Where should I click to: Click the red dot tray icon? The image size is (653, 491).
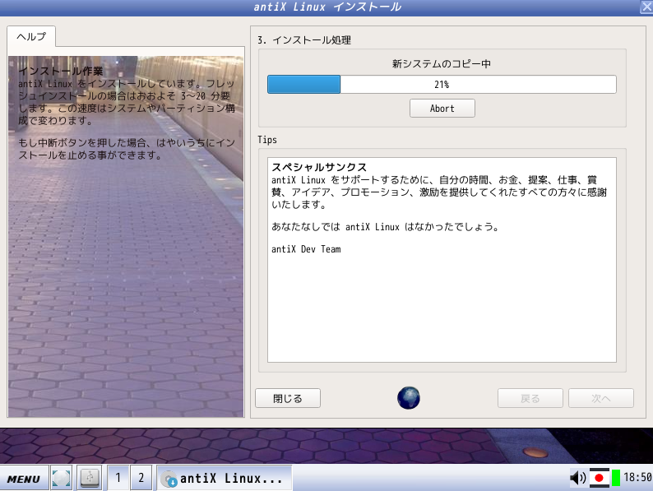point(600,478)
